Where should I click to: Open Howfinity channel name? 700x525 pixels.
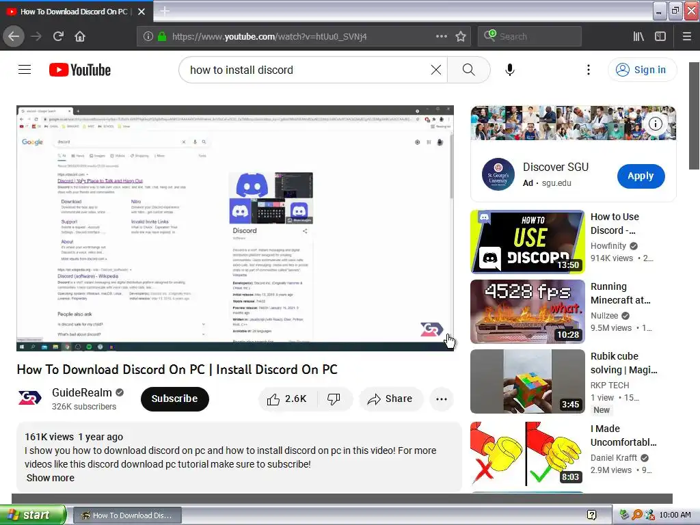(x=608, y=246)
